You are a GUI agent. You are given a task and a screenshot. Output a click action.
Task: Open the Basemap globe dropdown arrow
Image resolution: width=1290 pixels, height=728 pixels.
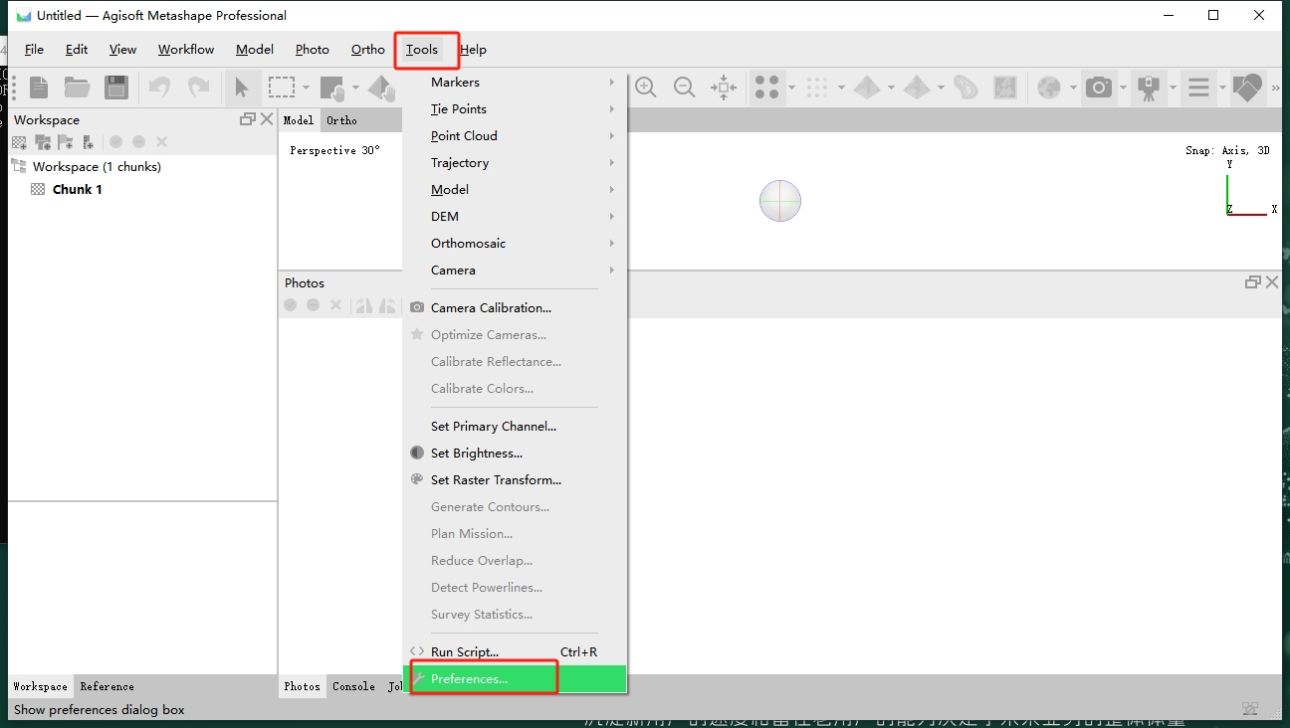pos(1073,88)
